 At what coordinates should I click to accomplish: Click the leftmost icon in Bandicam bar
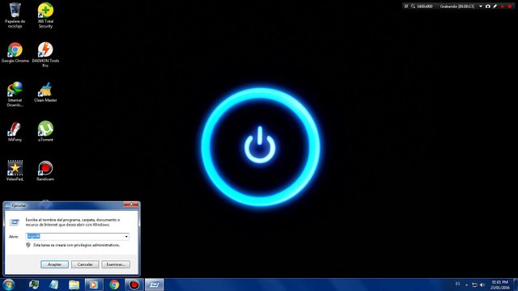coord(406,6)
